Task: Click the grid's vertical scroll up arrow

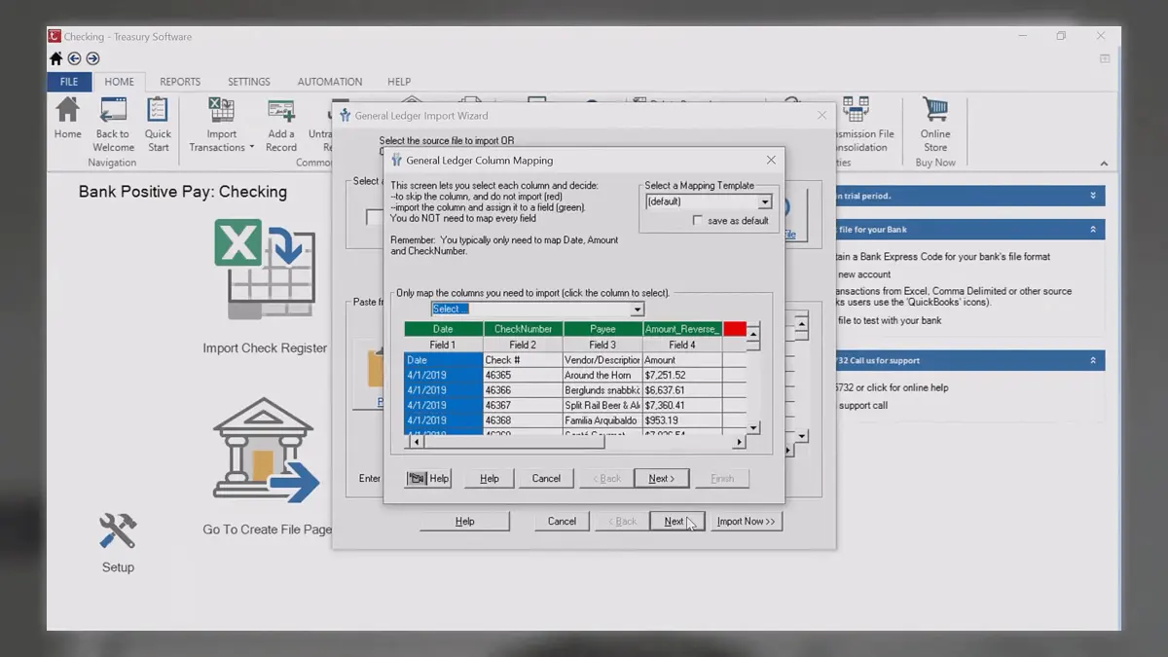Action: coord(753,332)
